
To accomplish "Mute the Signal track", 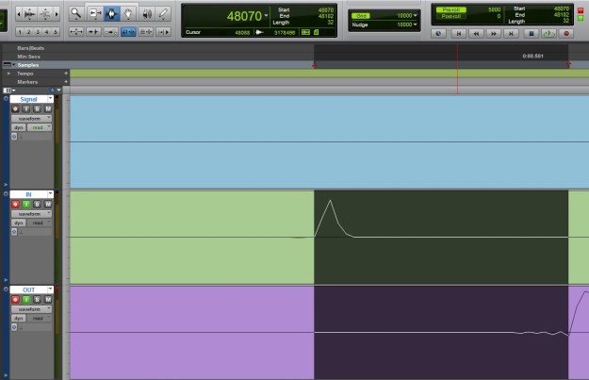I will [47, 108].
